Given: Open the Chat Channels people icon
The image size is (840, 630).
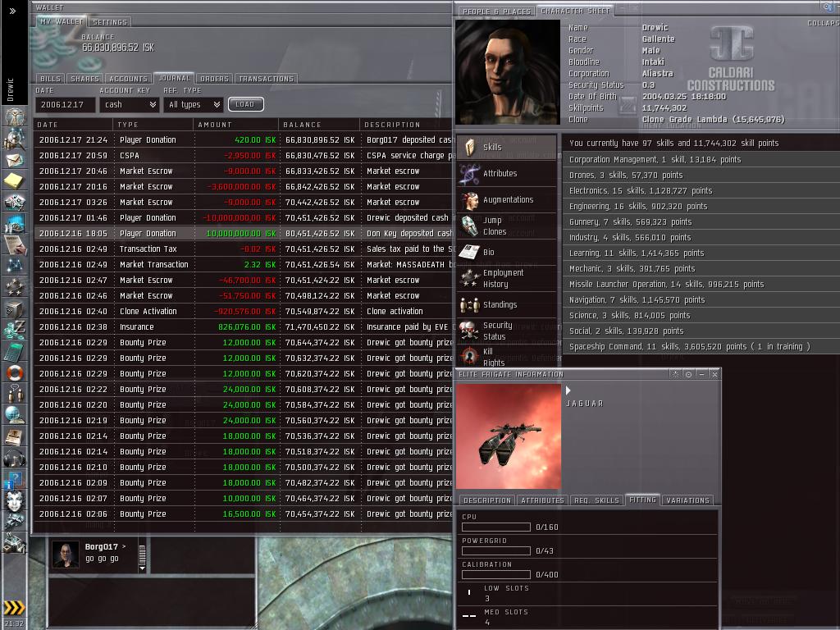Looking at the screenshot, I should (x=15, y=393).
